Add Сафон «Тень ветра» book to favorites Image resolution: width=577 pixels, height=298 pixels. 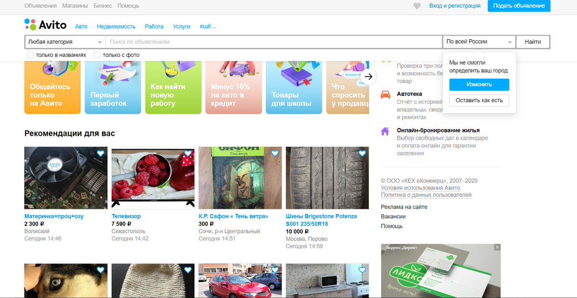point(275,154)
